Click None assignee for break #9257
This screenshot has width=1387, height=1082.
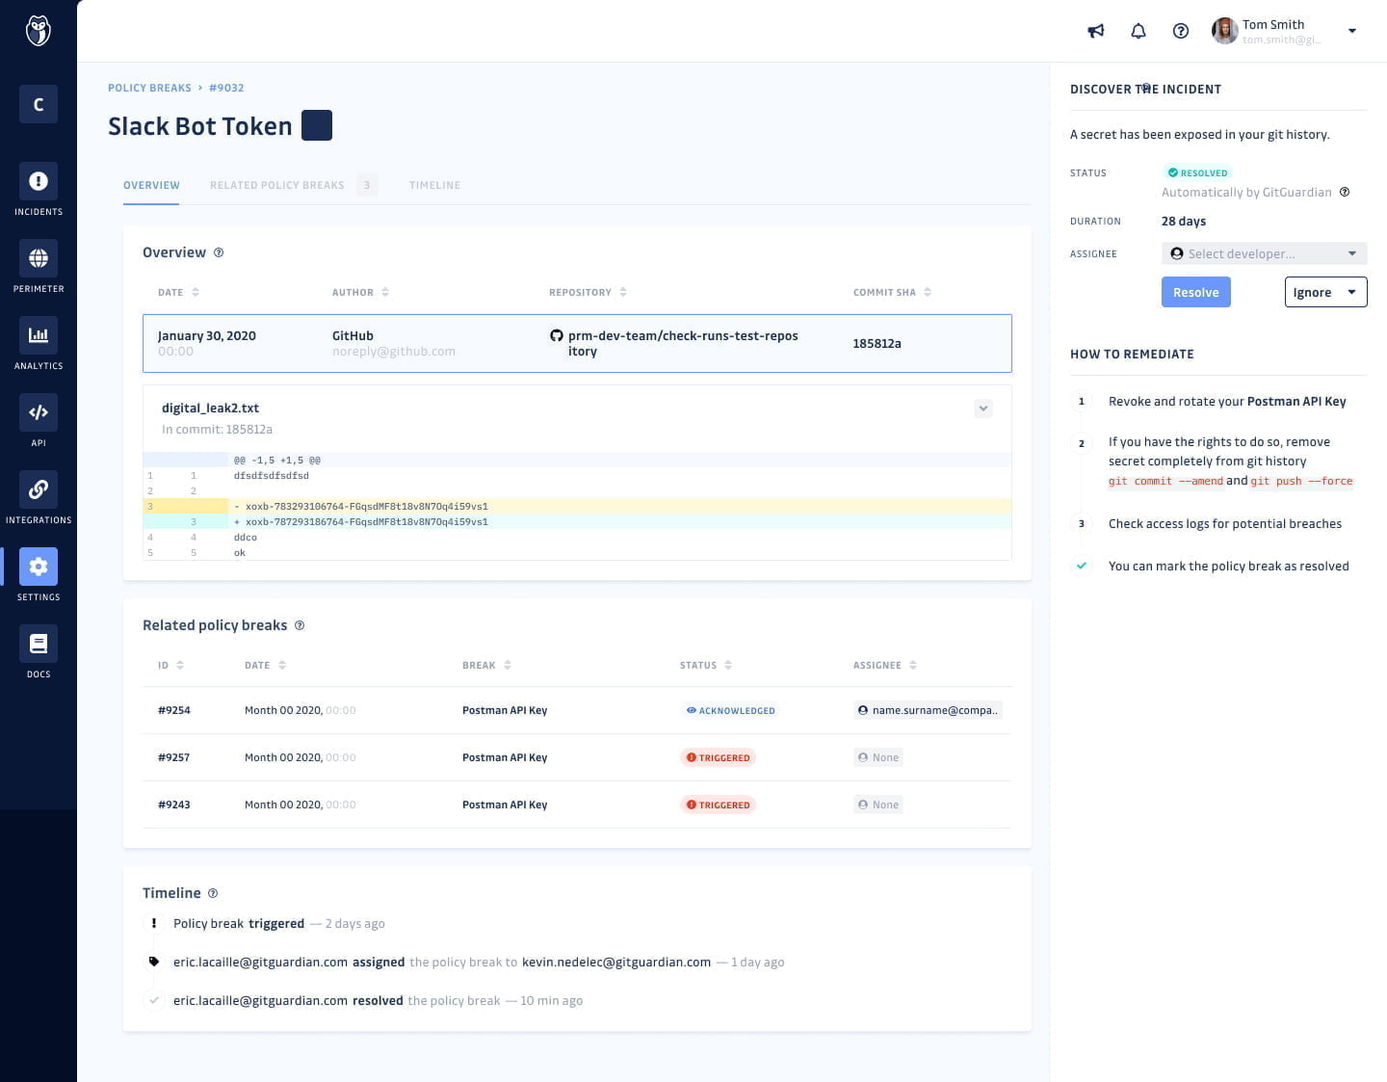(x=877, y=757)
